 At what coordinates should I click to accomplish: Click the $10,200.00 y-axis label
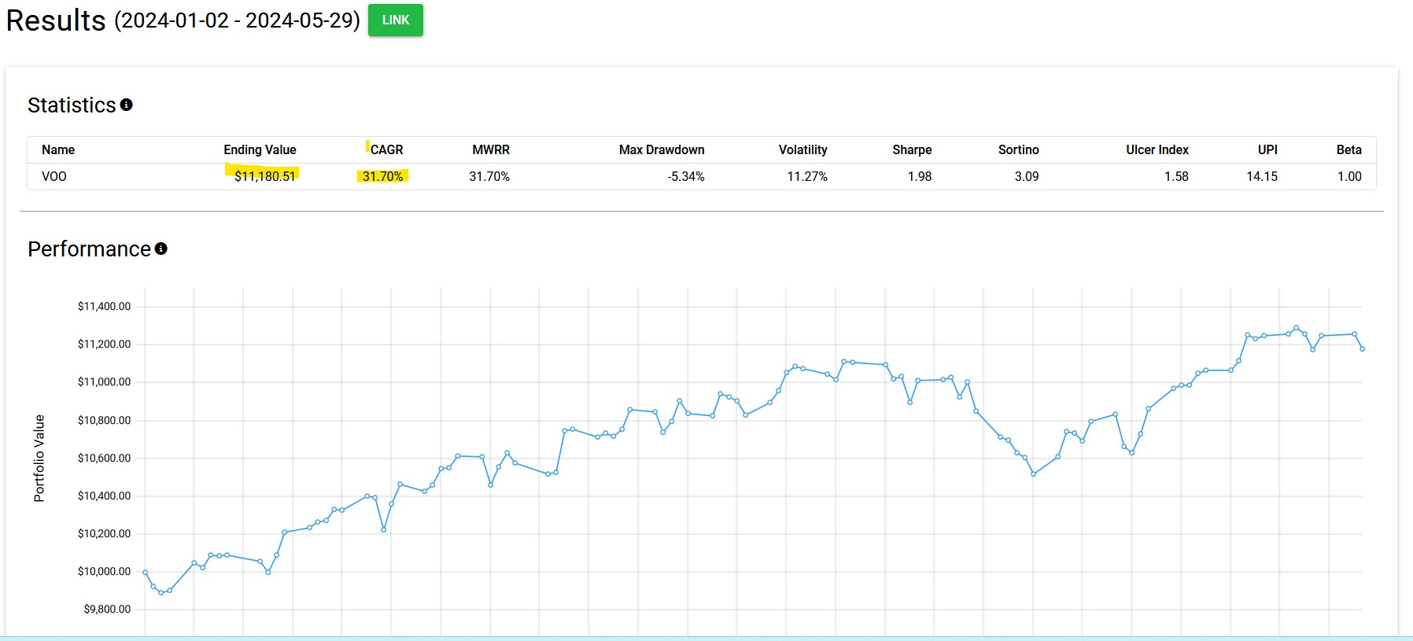click(104, 533)
